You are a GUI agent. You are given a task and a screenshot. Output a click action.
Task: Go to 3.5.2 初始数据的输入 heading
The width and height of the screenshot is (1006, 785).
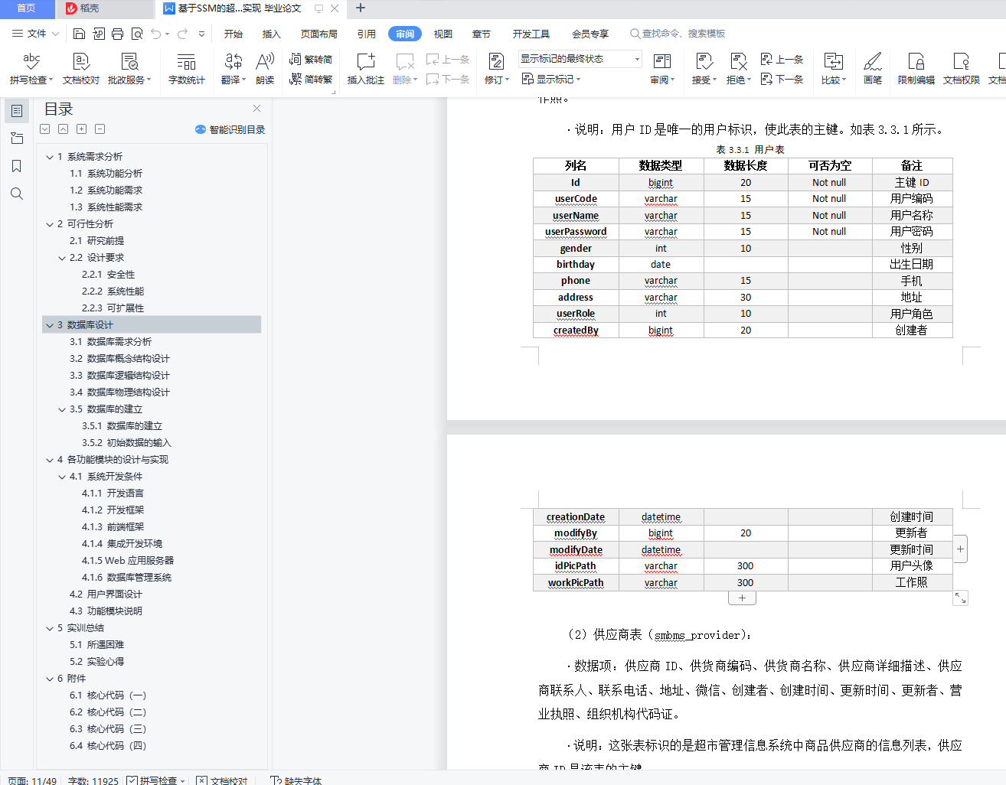[126, 443]
